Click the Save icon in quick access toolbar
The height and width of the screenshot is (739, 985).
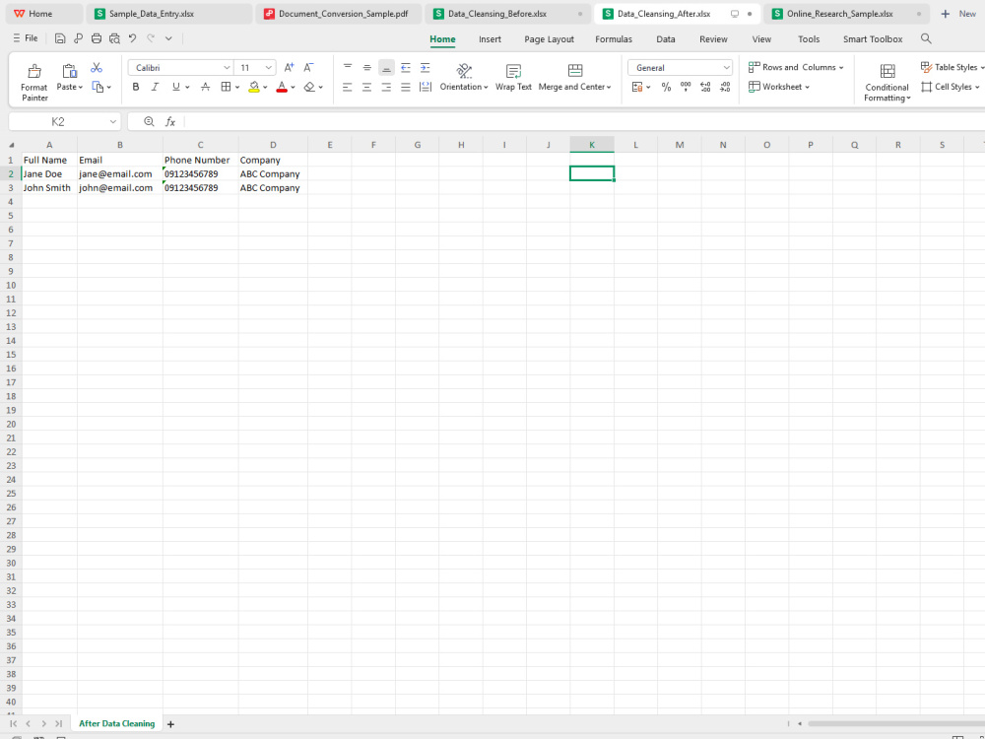click(60, 38)
